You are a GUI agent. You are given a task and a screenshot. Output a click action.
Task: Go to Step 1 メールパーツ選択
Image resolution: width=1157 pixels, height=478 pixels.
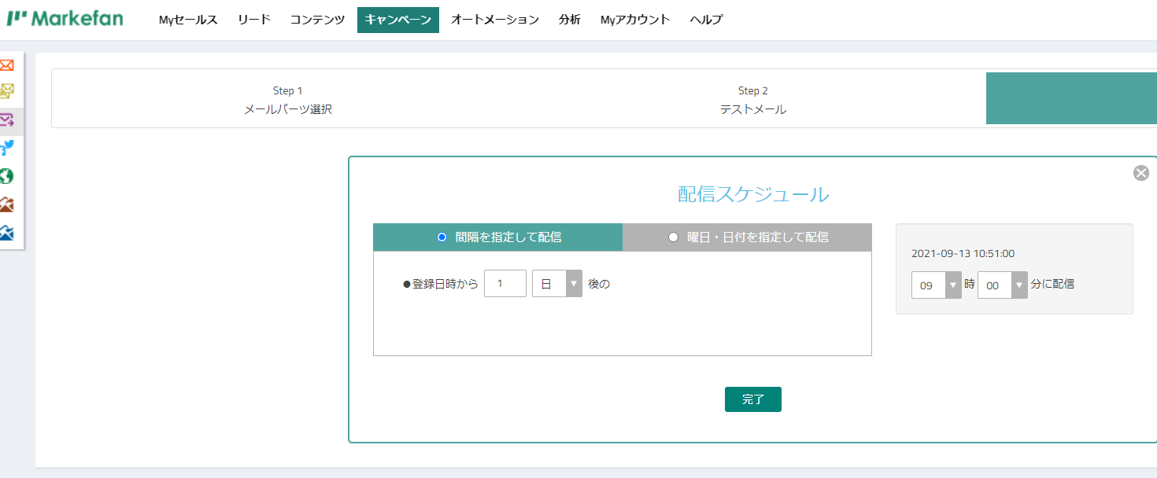click(x=288, y=100)
